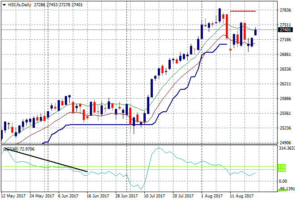
Task: Click the 10 Jul 2017 date label
Action: (x=155, y=196)
